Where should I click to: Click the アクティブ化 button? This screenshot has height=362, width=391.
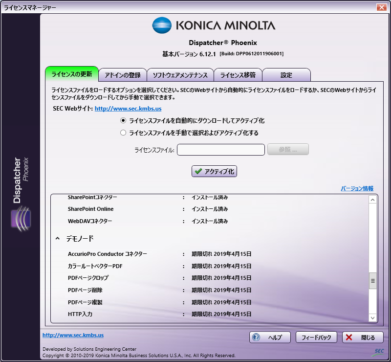click(214, 171)
